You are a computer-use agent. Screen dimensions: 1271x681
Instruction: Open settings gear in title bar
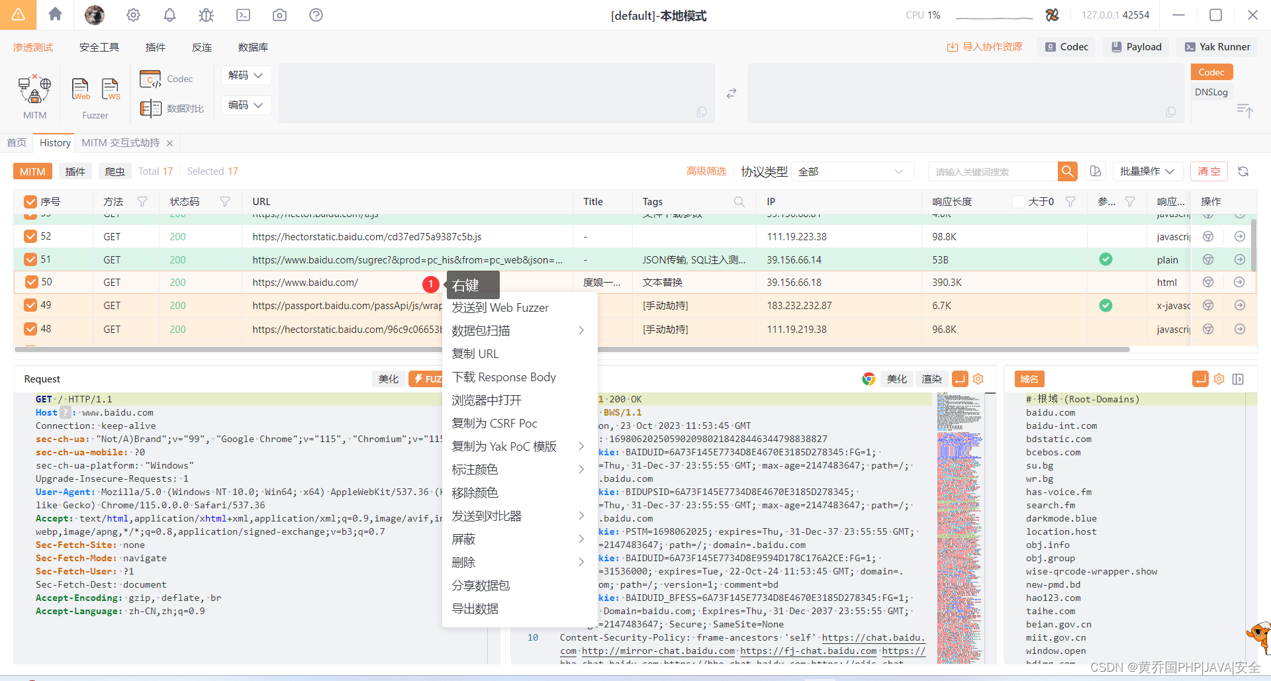coord(133,15)
